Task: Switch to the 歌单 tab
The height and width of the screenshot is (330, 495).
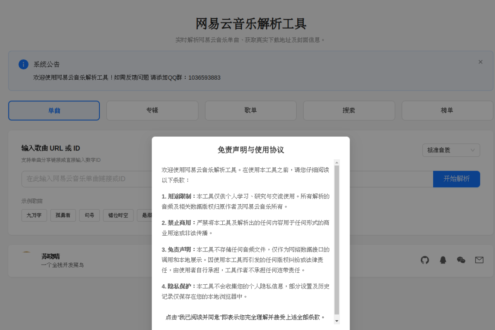Action: 251,111
